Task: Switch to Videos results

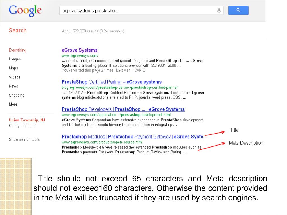Action: 15,77
